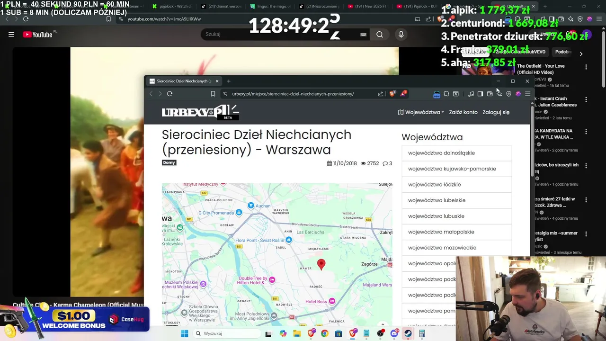Switch to the "dramat wersow" TikTok tab
The height and width of the screenshot is (341, 606).
[221, 7]
